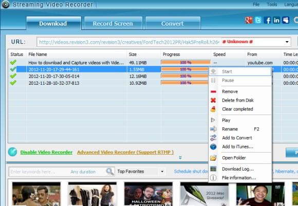Image resolution: width=298 pixels, height=206 pixels.
Task: Open the 2012 iMac Giveaway thumbnail
Action: pos(204,194)
